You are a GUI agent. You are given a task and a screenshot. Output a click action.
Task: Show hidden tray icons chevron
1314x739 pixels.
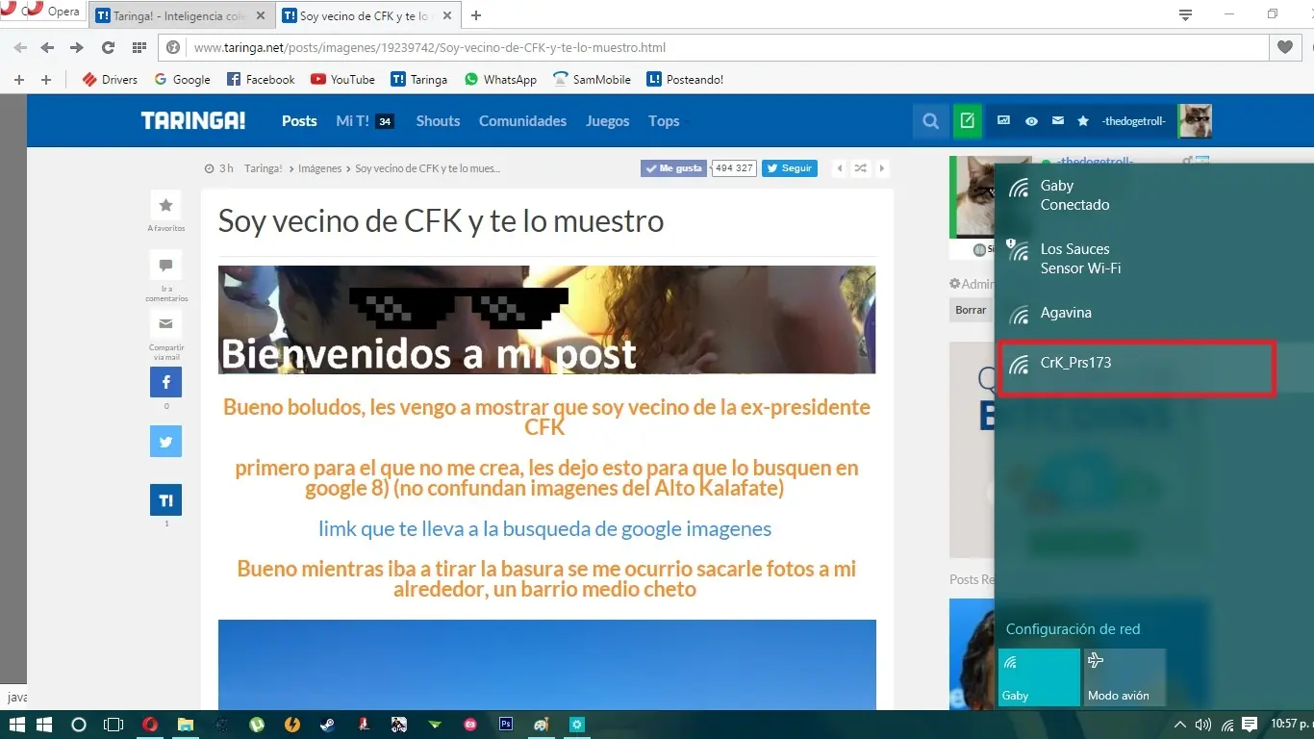1180,725
